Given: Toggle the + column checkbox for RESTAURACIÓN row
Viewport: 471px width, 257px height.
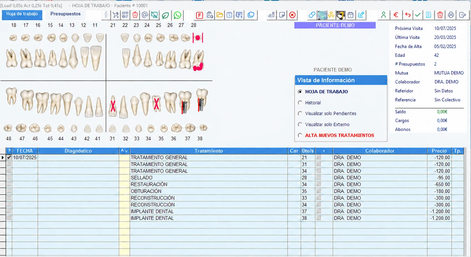Looking at the screenshot, I should [x=319, y=184].
